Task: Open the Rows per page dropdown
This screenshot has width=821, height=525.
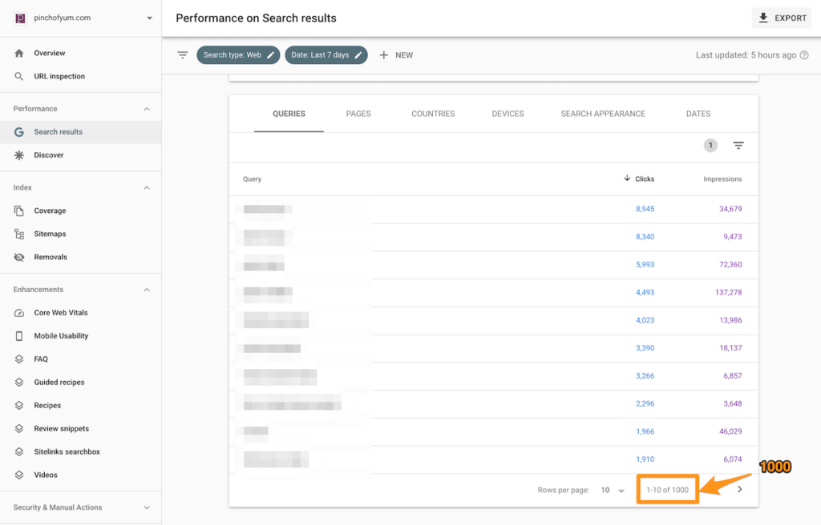Action: click(613, 490)
